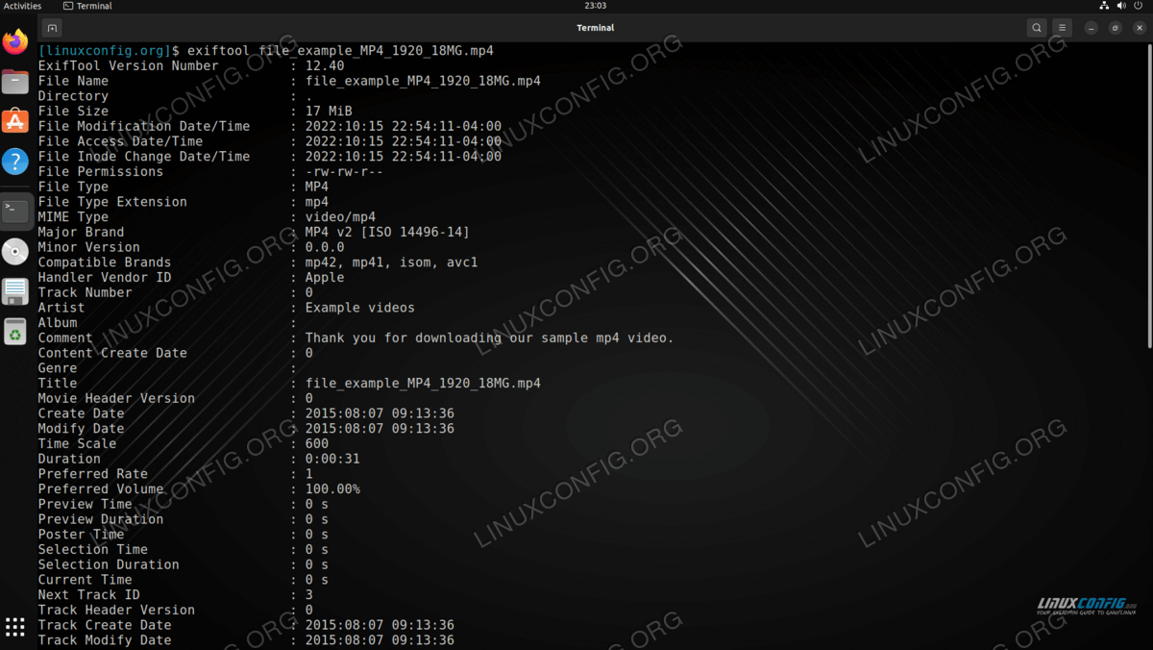Select the File Name value in output
Viewport: 1153px width, 650px height.
point(423,82)
